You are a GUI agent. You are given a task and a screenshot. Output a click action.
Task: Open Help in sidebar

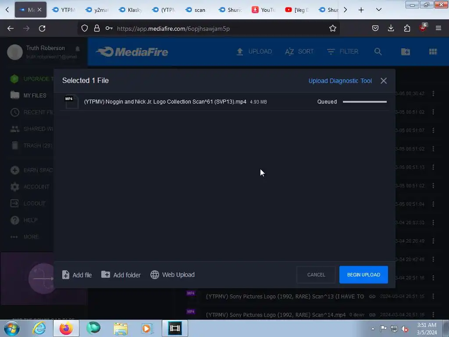coord(24,220)
